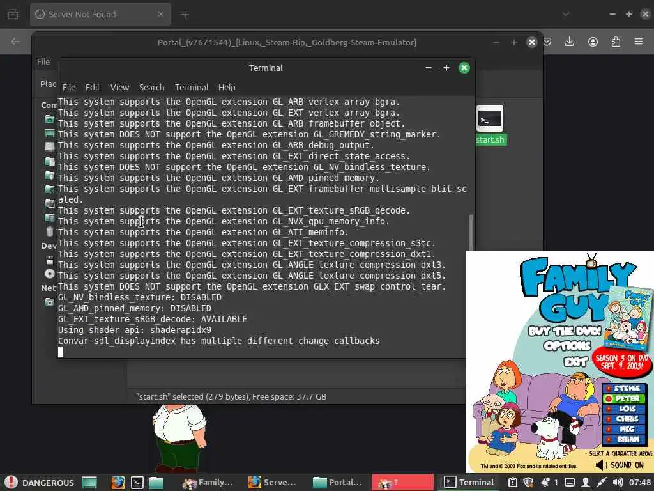Open the Firefox hamburger menu

point(639,42)
